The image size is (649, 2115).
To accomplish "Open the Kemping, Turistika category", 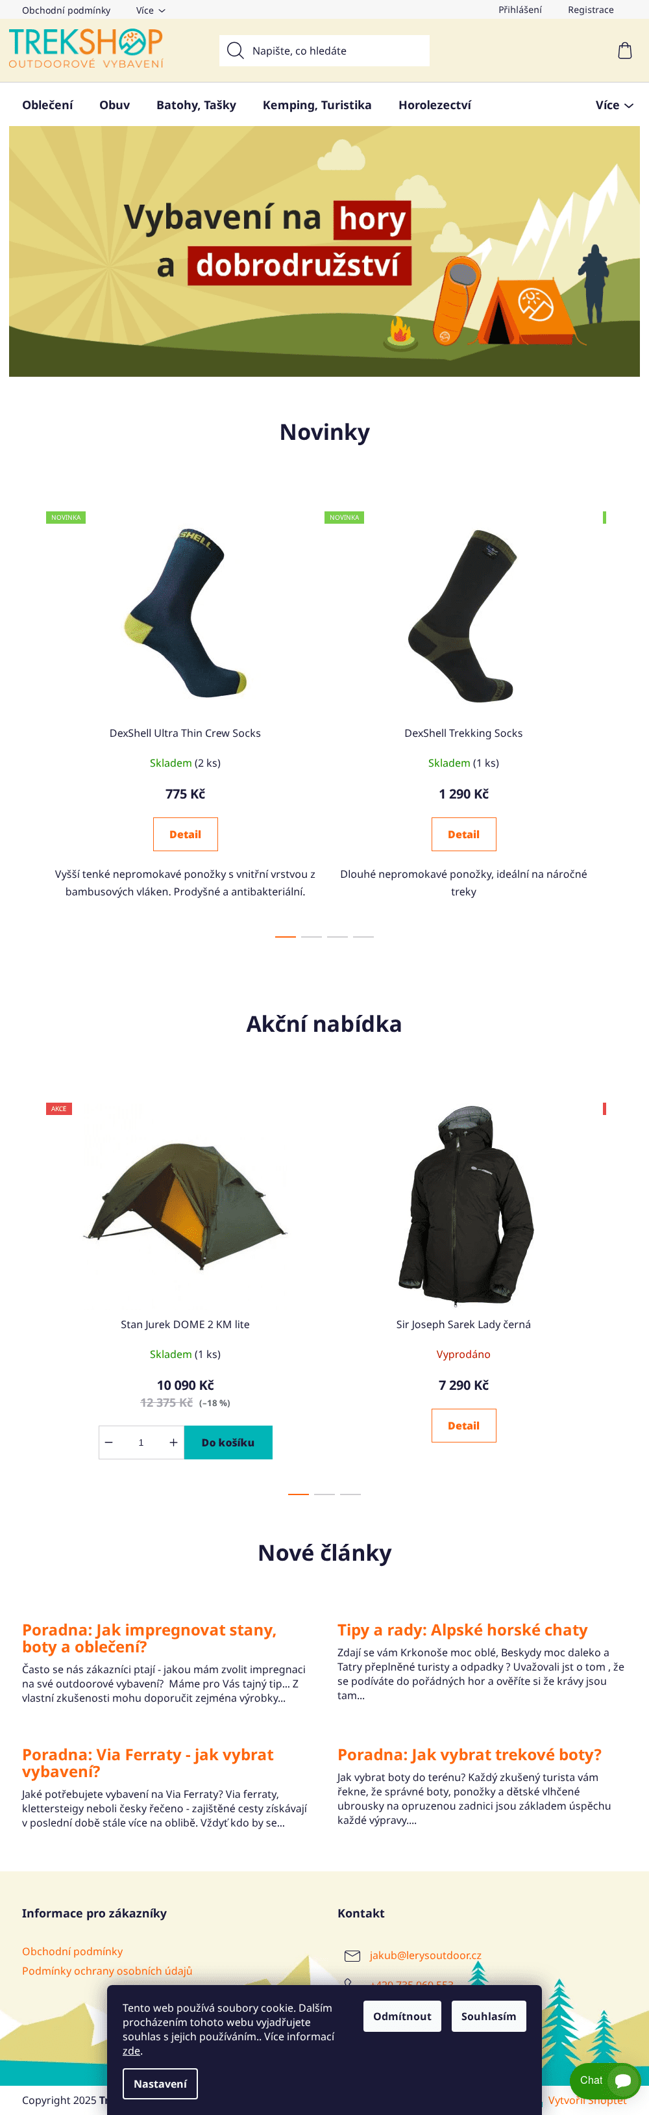I will pyautogui.click(x=317, y=105).
